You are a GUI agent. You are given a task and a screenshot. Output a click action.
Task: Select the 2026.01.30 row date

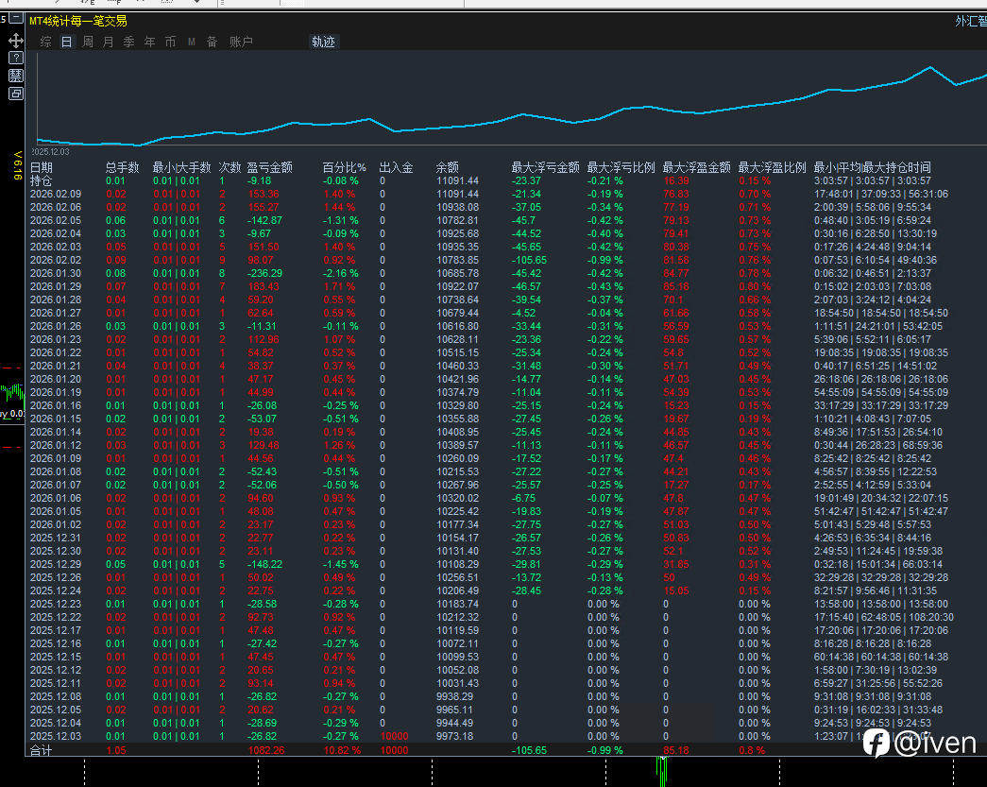pyautogui.click(x=55, y=273)
